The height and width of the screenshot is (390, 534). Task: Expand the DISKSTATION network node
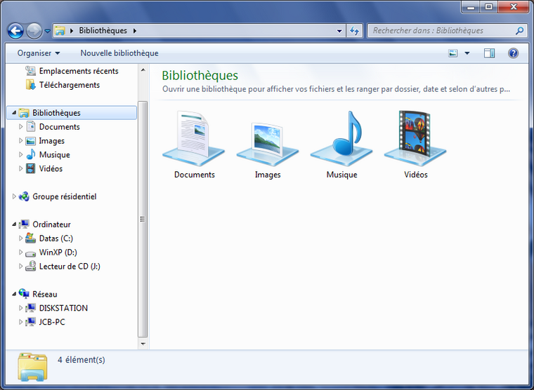pyautogui.click(x=21, y=308)
